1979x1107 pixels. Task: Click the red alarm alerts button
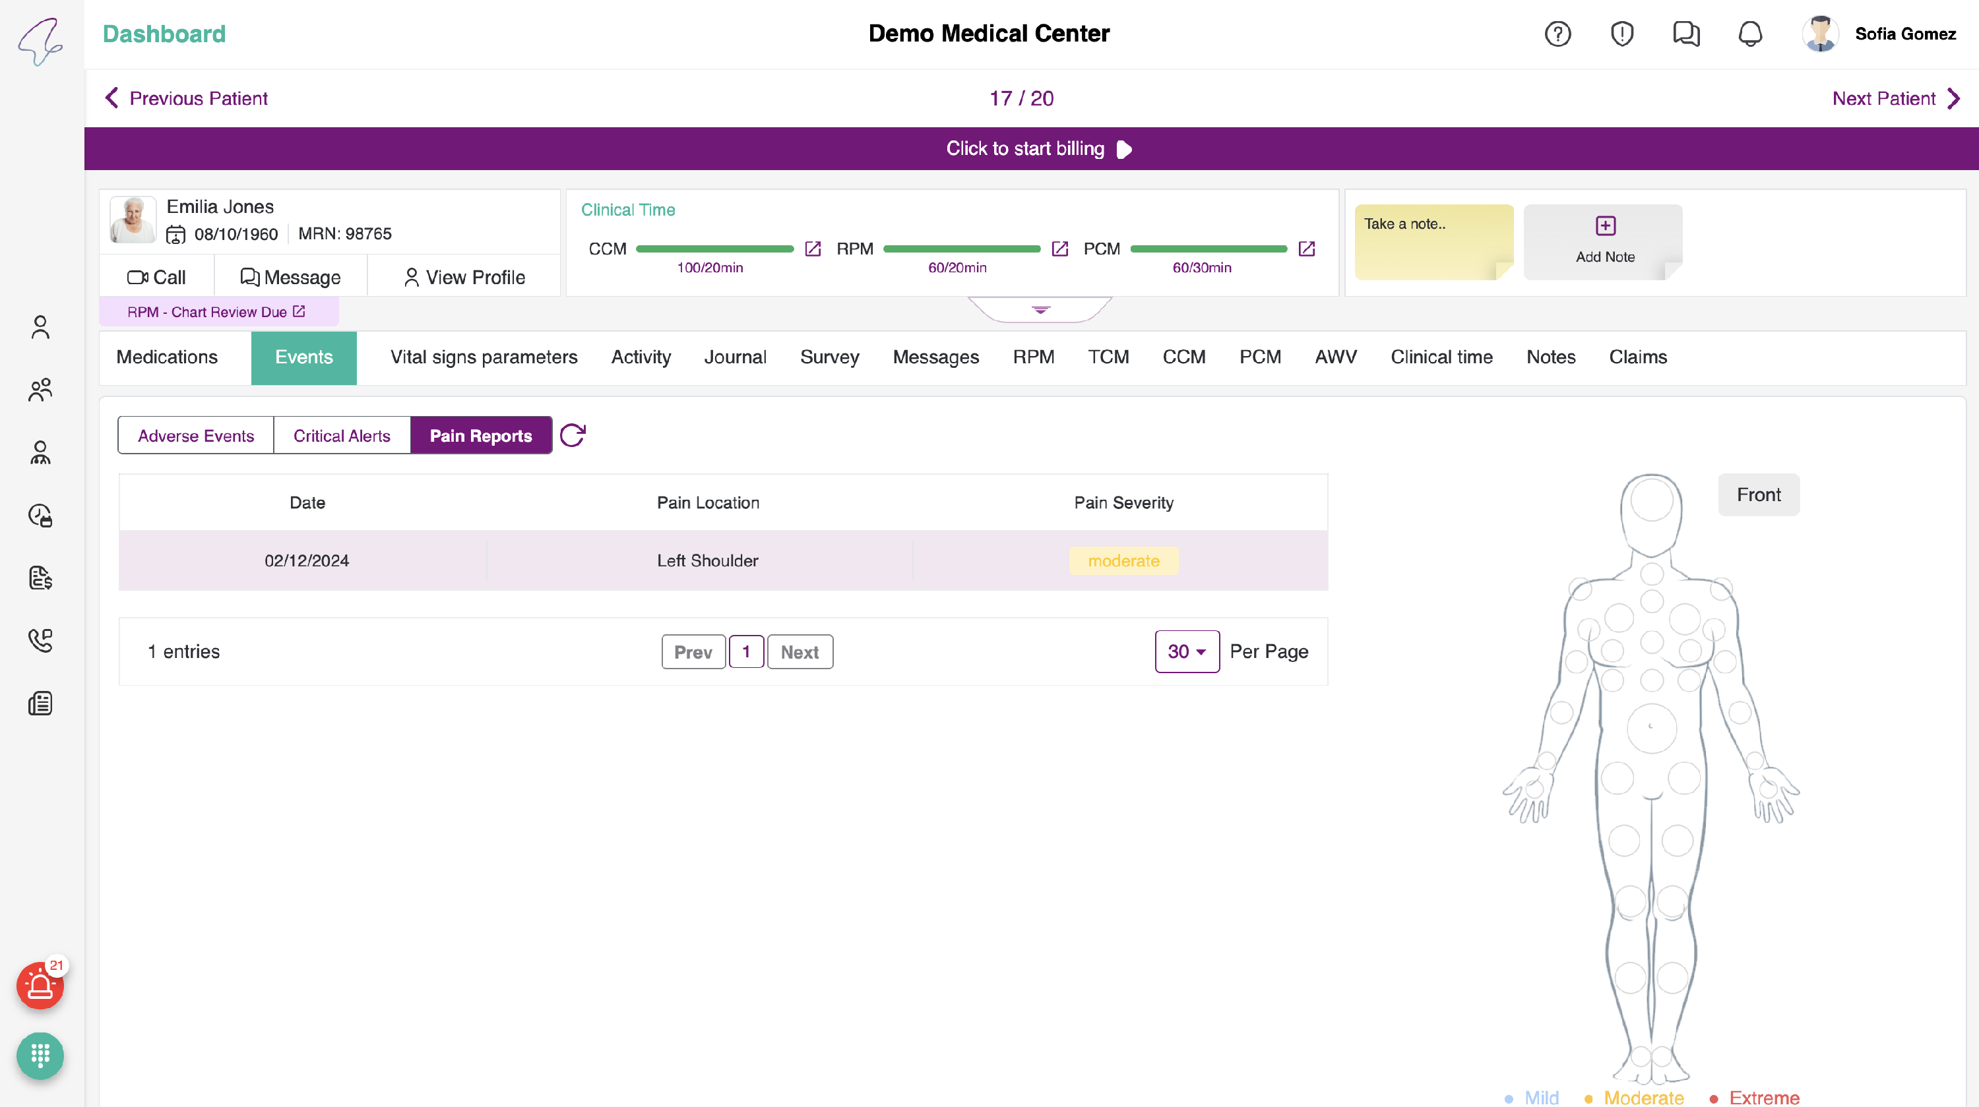(40, 986)
